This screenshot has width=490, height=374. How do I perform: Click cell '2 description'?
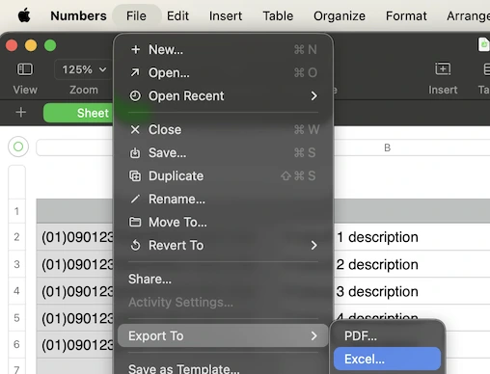point(412,264)
